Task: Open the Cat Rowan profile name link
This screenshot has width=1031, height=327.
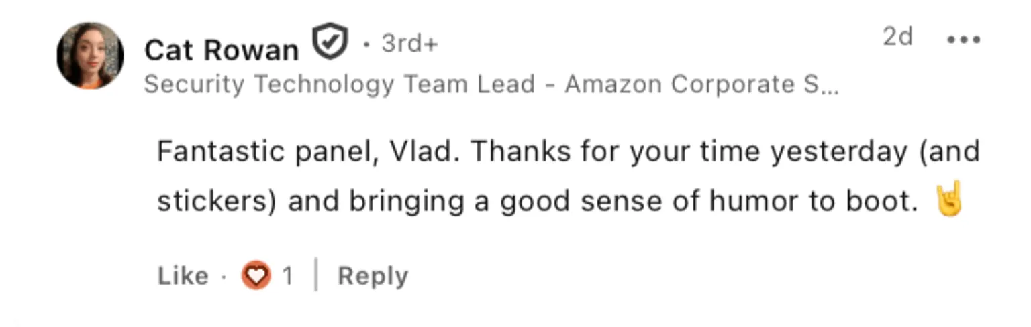Action: [222, 50]
